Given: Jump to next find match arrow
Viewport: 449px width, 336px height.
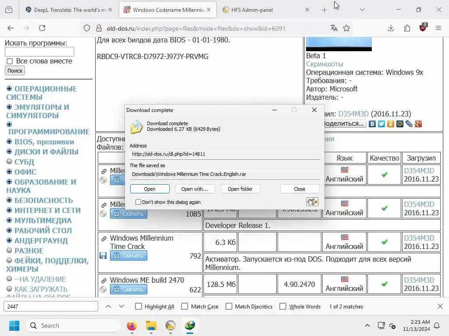Looking at the screenshot, I should point(121,306).
